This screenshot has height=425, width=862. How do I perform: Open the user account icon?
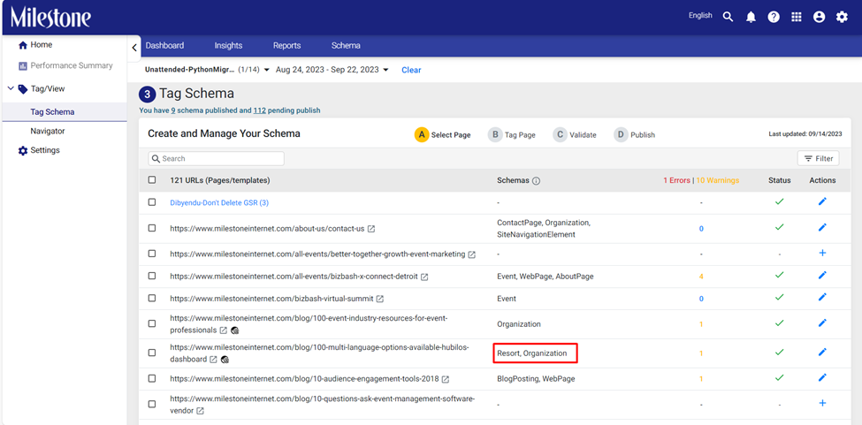coord(819,17)
